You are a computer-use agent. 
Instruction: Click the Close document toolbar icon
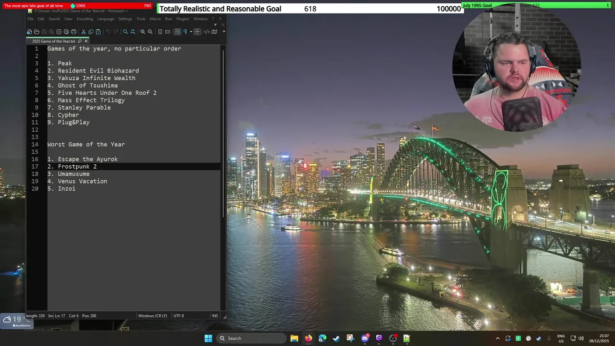coord(59,32)
